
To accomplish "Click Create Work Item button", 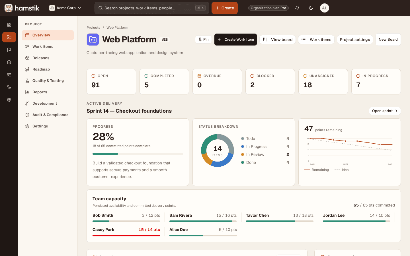I will pyautogui.click(x=235, y=40).
